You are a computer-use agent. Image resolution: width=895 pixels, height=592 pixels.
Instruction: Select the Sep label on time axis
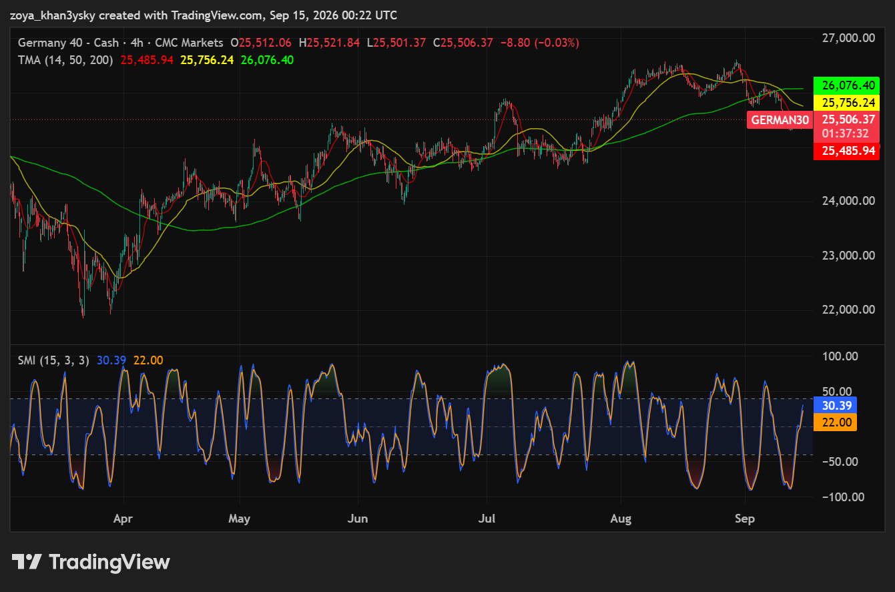744,519
